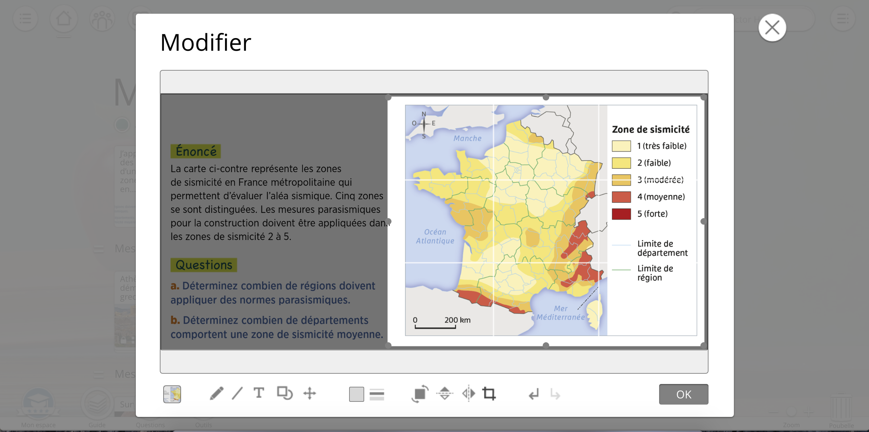Open the line thickness selector
869x432 pixels.
pyautogui.click(x=377, y=394)
